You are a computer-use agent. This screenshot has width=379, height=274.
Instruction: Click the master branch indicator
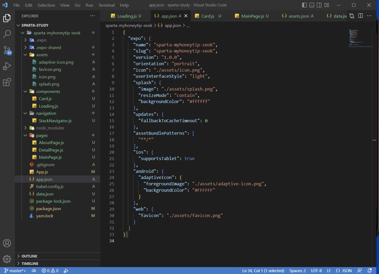point(15,271)
